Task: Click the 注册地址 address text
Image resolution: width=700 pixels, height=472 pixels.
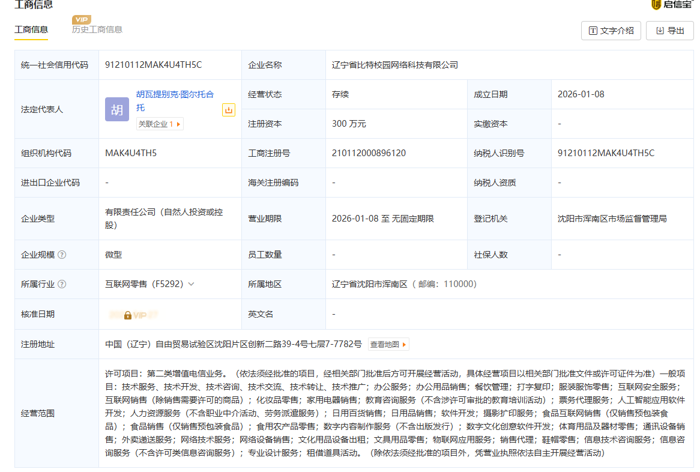Action: click(x=233, y=345)
